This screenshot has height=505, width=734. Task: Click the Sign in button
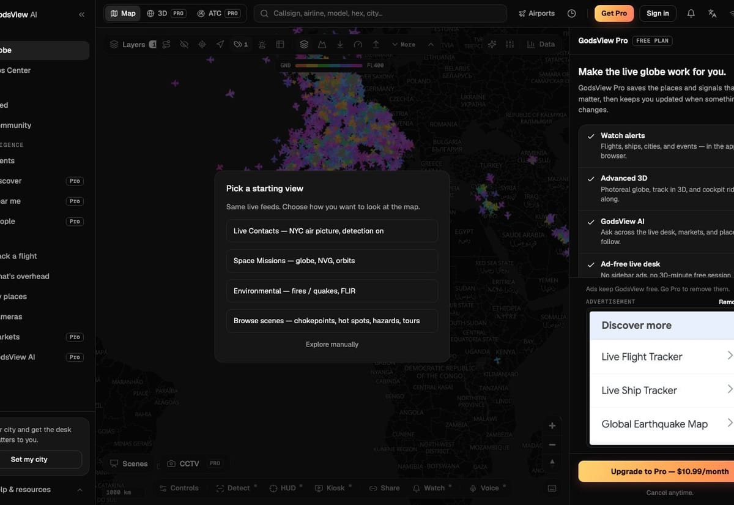pos(658,13)
